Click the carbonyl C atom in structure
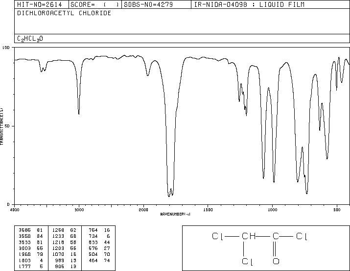The height and width of the screenshot is (271, 350). coord(276,236)
